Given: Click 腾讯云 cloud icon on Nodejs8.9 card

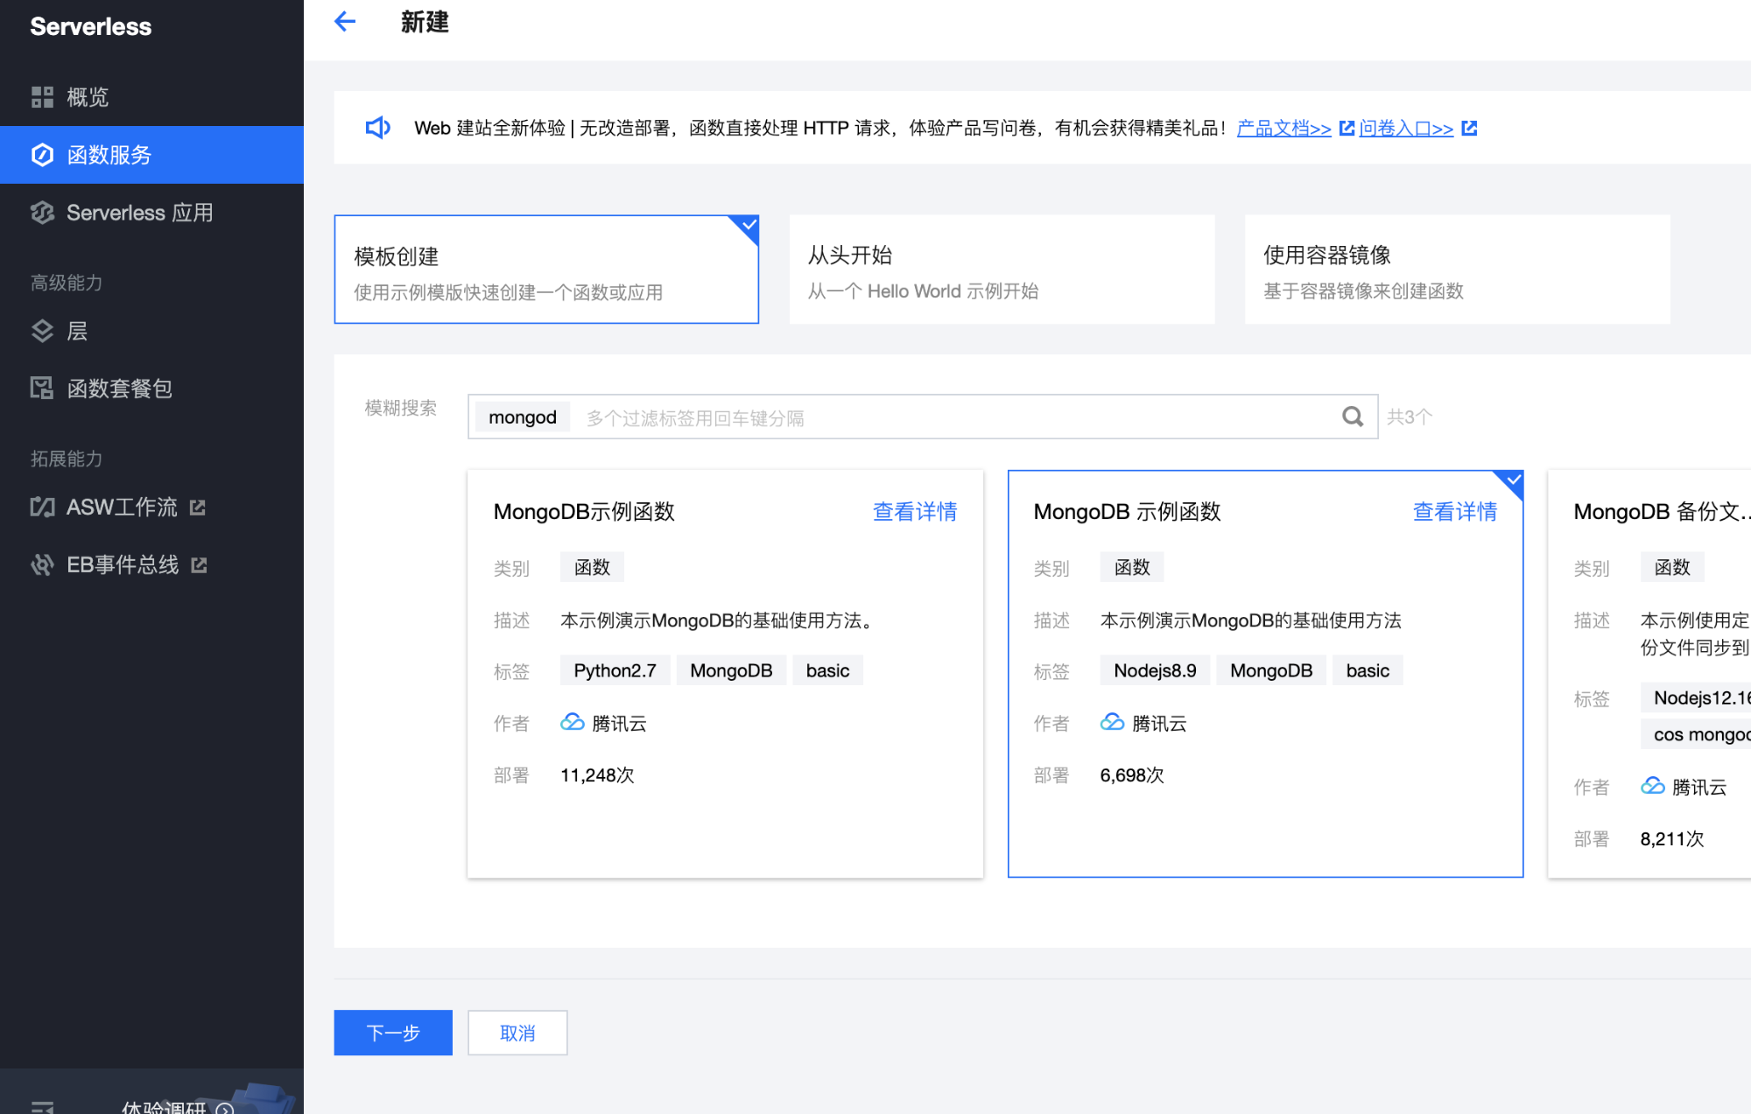Looking at the screenshot, I should pyautogui.click(x=1112, y=722).
